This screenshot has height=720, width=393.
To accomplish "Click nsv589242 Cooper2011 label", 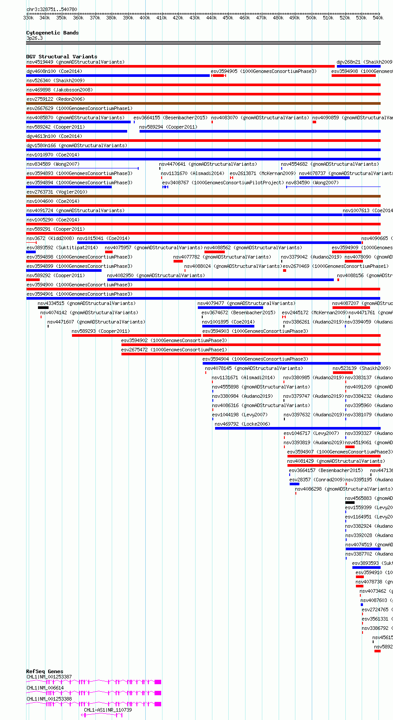I will (56, 127).
